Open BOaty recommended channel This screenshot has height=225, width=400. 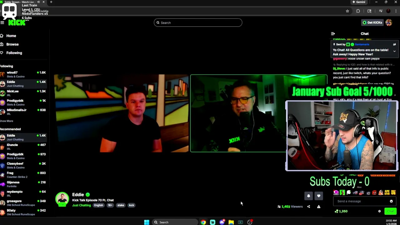click(x=23, y=212)
